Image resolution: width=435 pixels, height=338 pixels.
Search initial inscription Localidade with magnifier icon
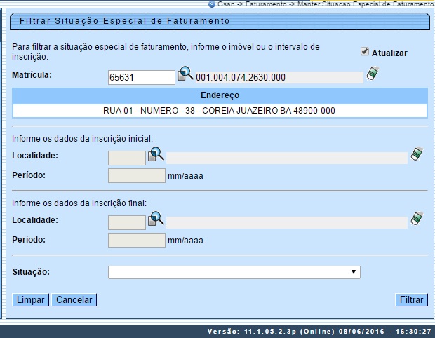tap(155, 154)
